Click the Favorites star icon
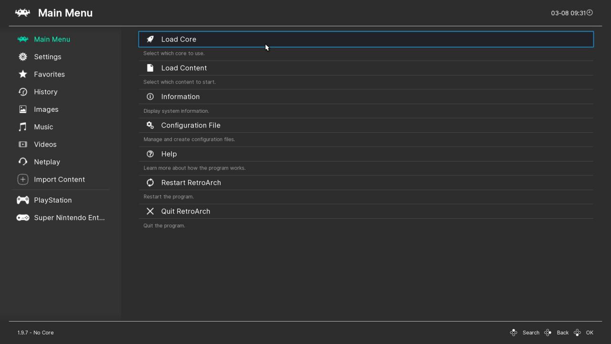This screenshot has height=344, width=611. pos(22,74)
